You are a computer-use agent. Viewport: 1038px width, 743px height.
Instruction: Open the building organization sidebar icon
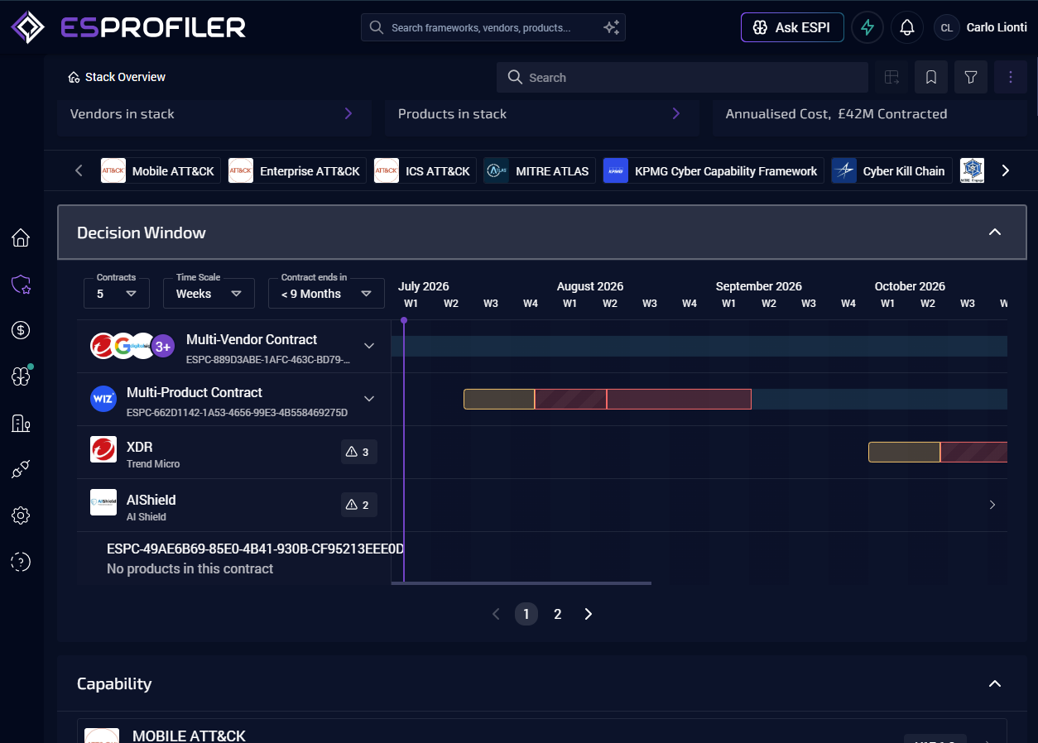point(21,424)
